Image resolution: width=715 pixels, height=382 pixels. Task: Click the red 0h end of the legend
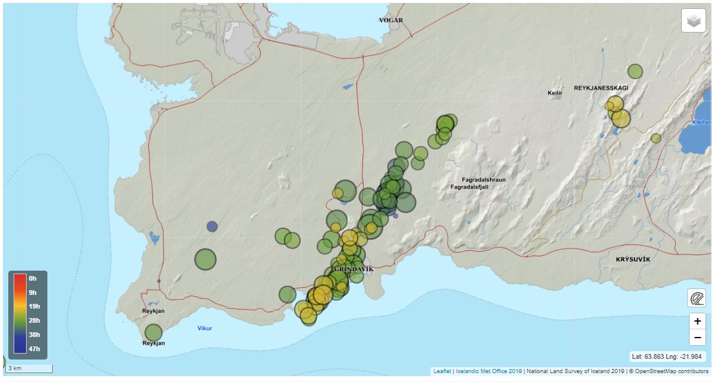tap(20, 278)
